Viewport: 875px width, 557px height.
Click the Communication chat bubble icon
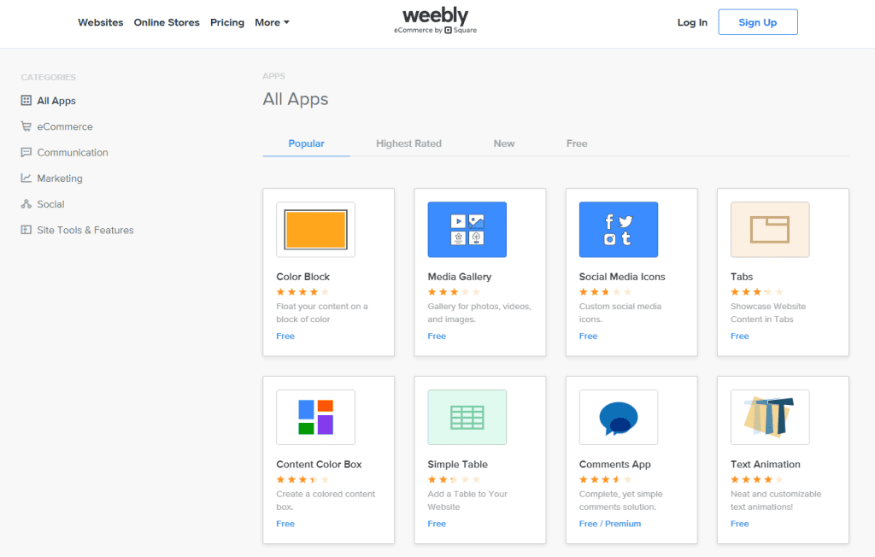click(26, 152)
